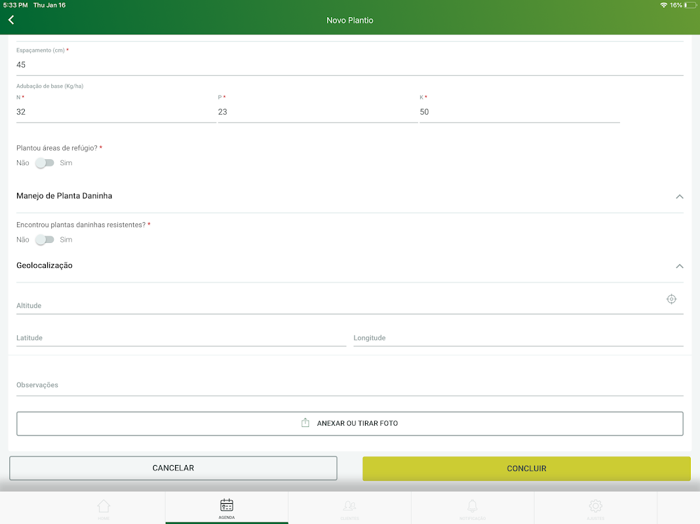The height and width of the screenshot is (524, 700).
Task: Edit the N fertilizer field
Action: [116, 112]
